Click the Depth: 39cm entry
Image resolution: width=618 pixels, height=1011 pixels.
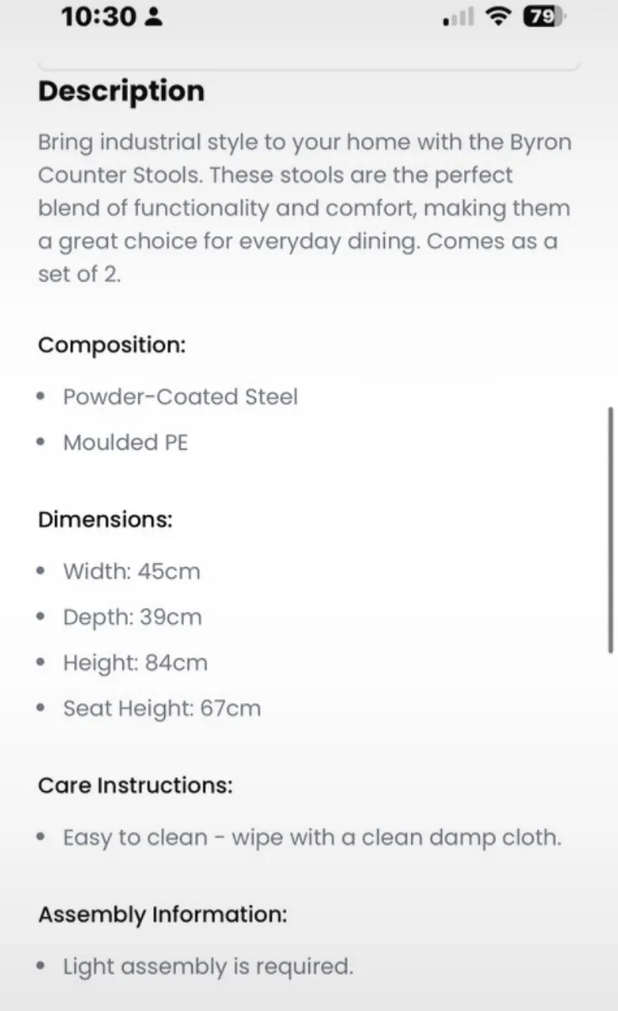132,618
